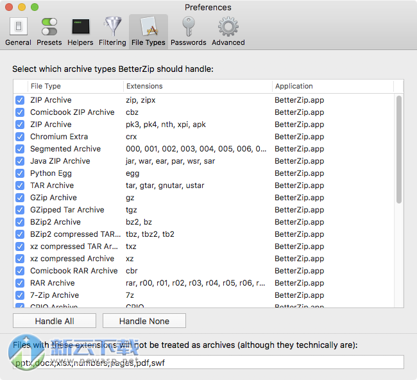Open the Advanced gear icon
The width and height of the screenshot is (417, 380).
click(228, 26)
